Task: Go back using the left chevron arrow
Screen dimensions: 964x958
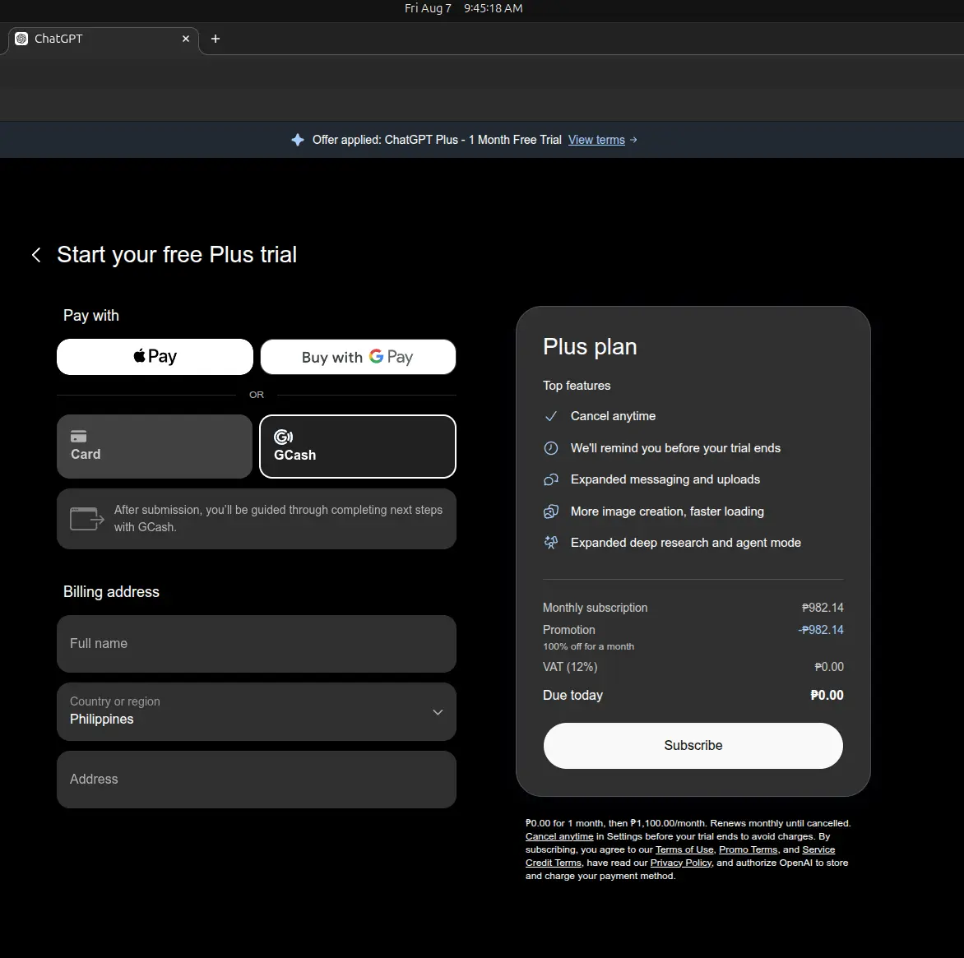Action: (36, 255)
